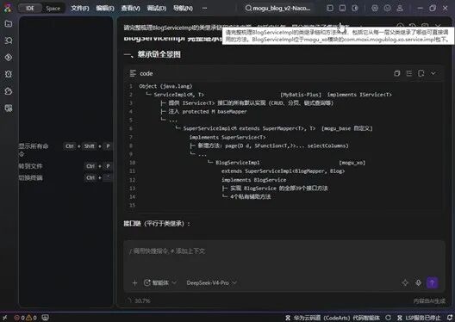Viewport: 455px width, 322px height.
Task: Click the Ctrl+Shift+P command shortcut hint
Action: (88, 146)
